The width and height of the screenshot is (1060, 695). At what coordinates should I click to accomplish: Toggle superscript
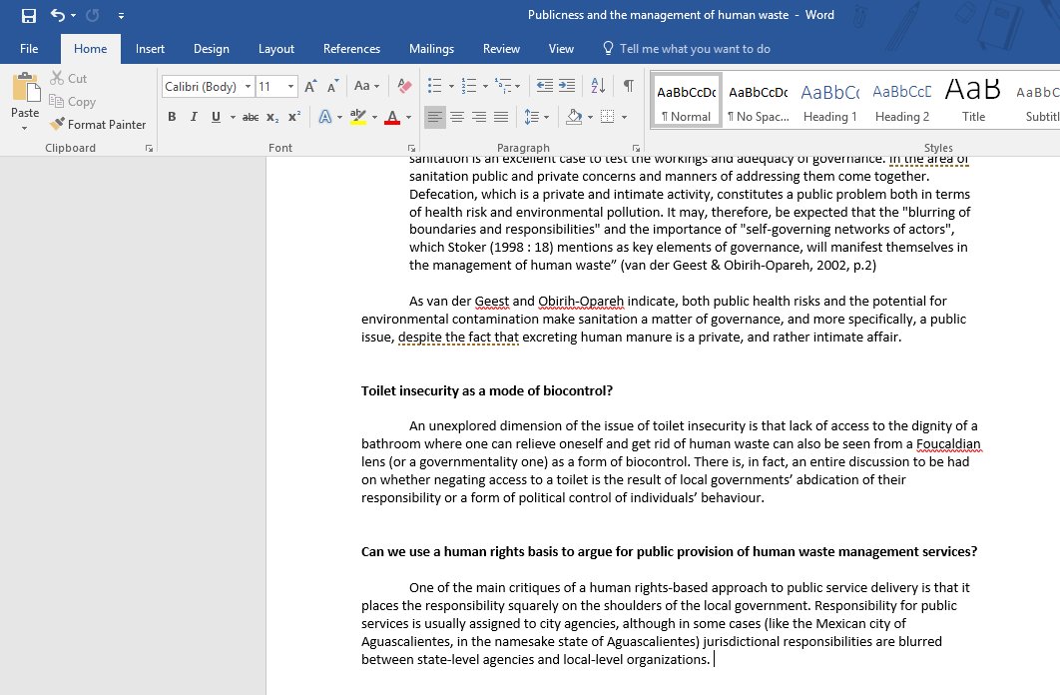coord(294,117)
